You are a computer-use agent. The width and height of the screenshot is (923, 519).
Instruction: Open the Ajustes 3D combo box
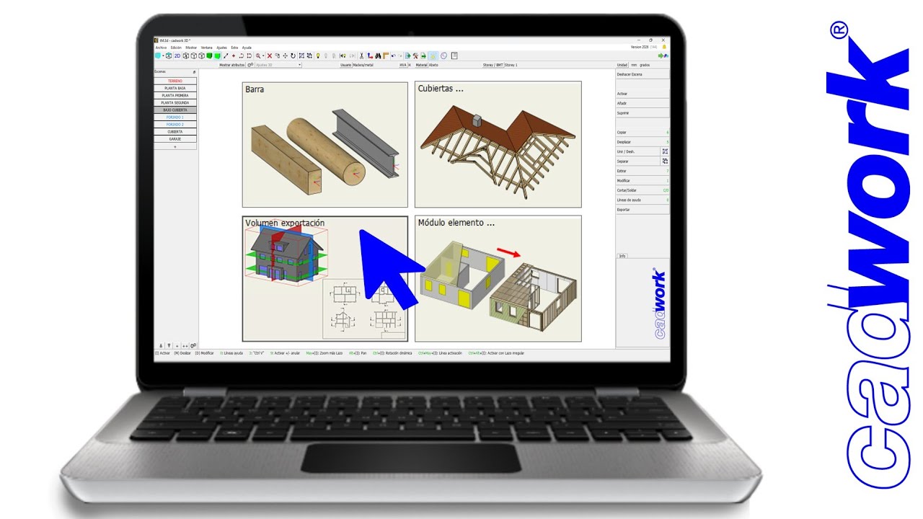(278, 65)
